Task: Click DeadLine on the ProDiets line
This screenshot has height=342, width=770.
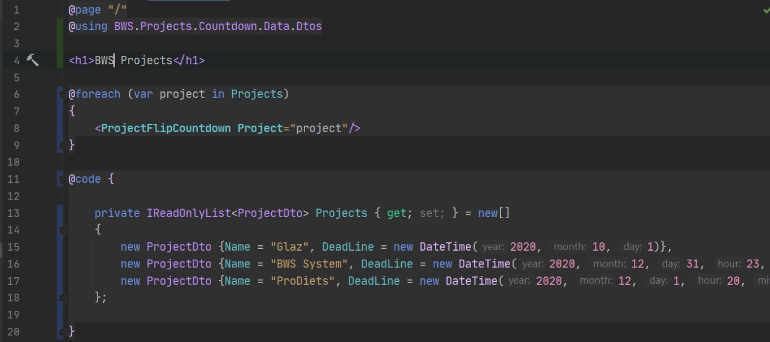Action: (x=374, y=281)
